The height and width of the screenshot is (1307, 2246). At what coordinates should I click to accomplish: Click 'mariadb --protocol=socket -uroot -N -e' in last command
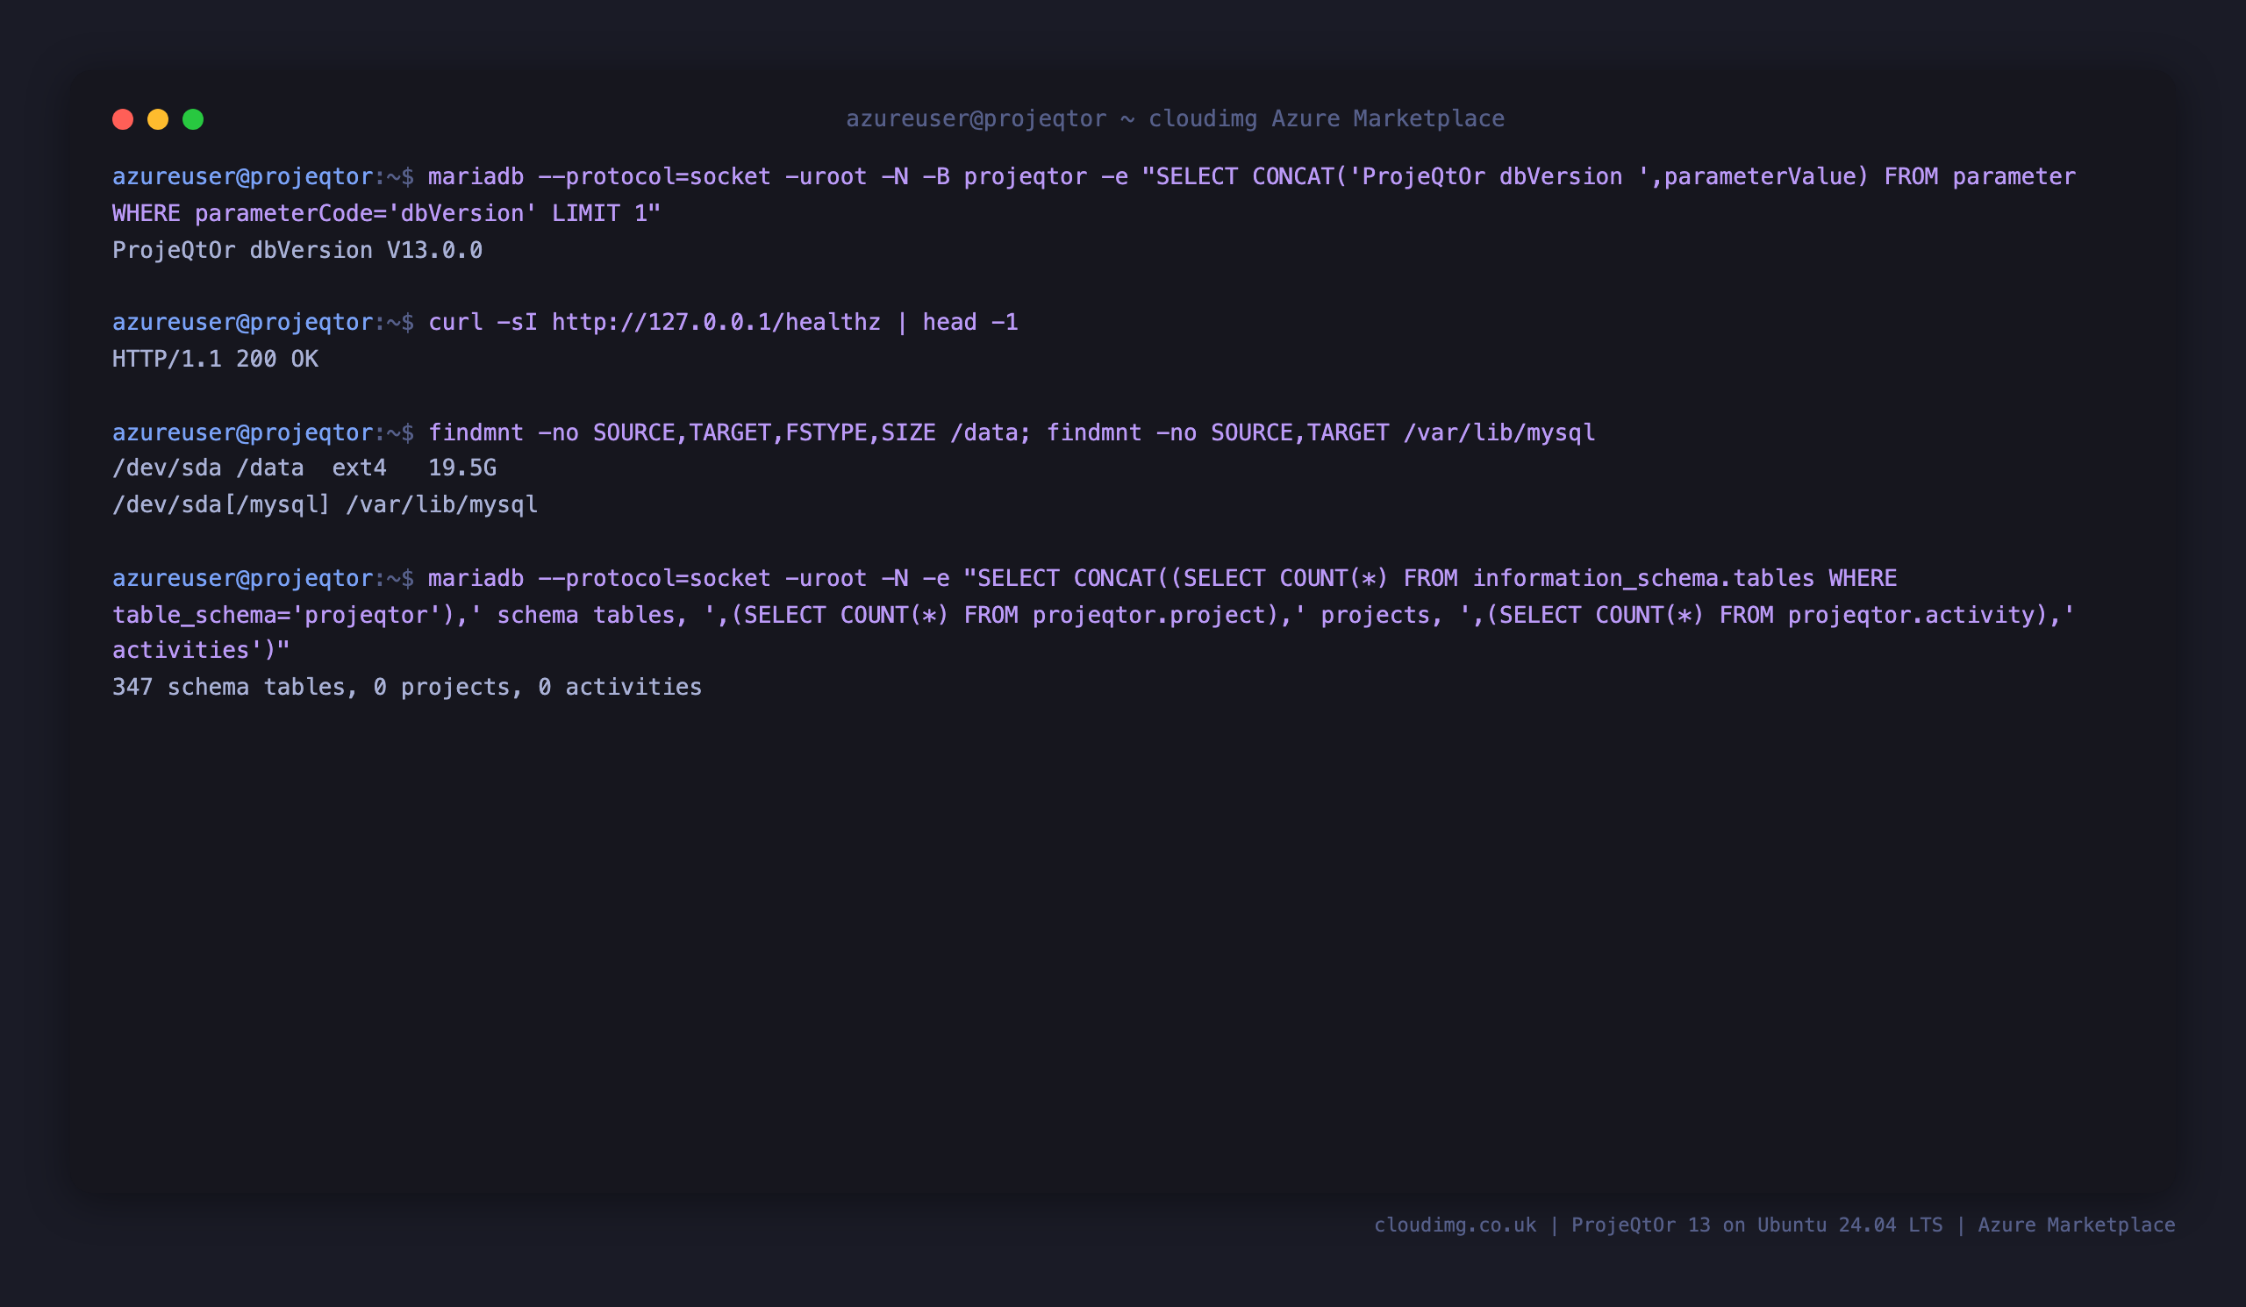coord(689,578)
